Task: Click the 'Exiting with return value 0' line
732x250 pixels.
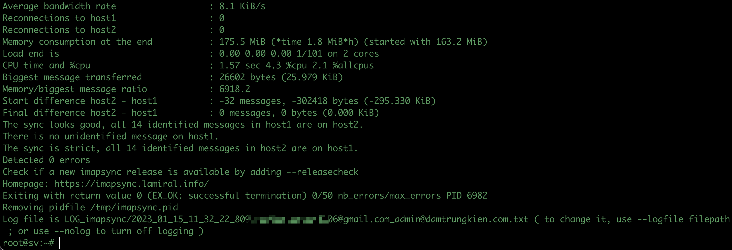Action: [x=245, y=195]
